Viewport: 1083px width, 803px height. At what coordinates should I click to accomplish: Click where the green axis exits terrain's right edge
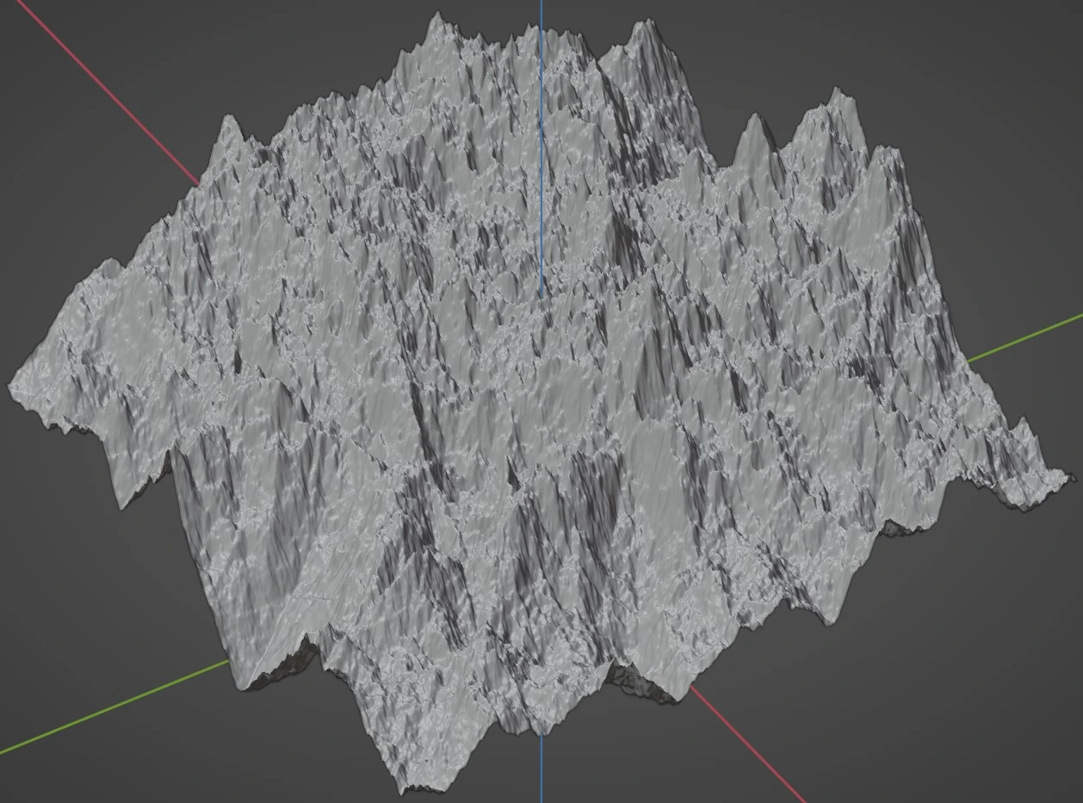point(969,360)
